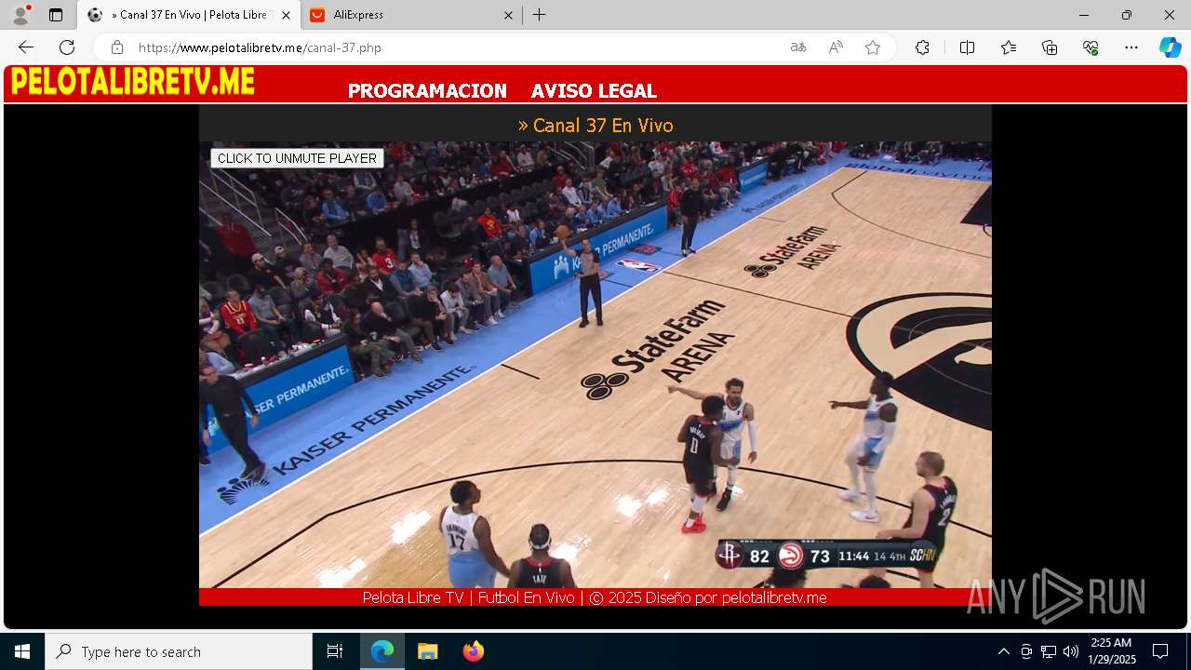The image size is (1191, 670).
Task: Open the volume control icon
Action: [x=1071, y=651]
